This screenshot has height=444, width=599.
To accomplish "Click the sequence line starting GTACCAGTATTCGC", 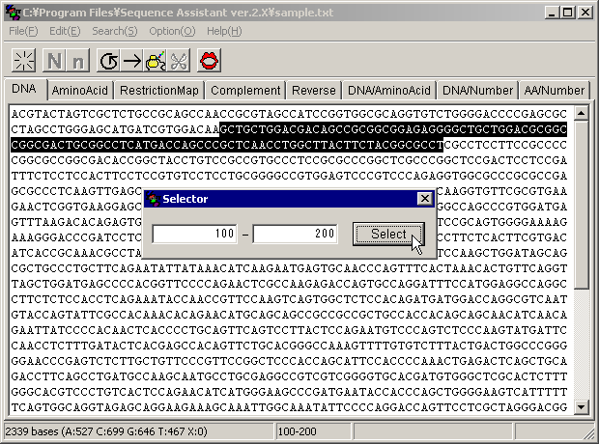I will [x=289, y=315].
